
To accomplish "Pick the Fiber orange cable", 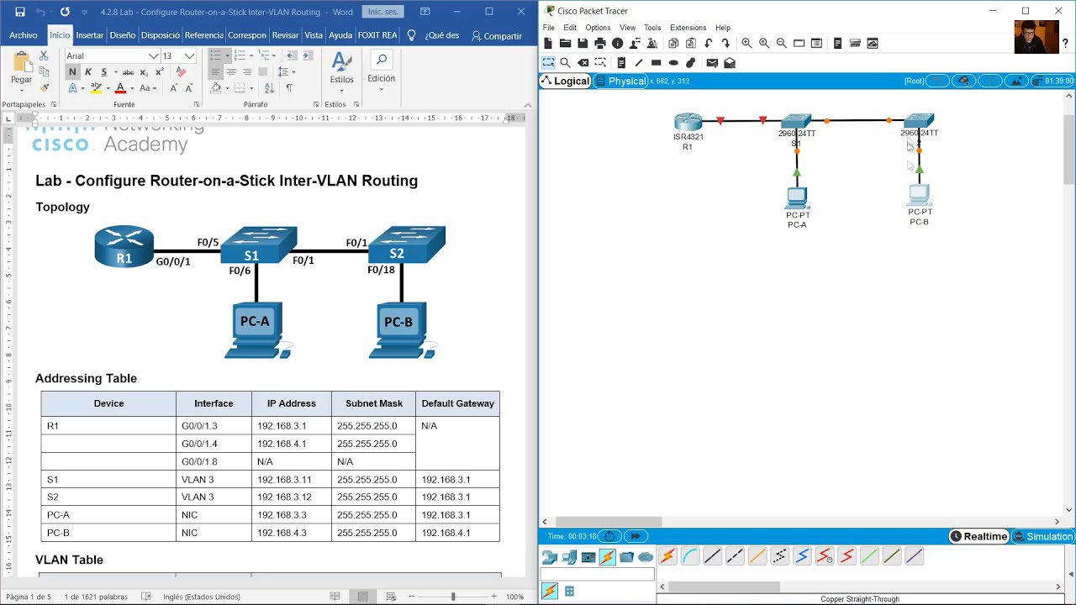I will click(x=757, y=556).
